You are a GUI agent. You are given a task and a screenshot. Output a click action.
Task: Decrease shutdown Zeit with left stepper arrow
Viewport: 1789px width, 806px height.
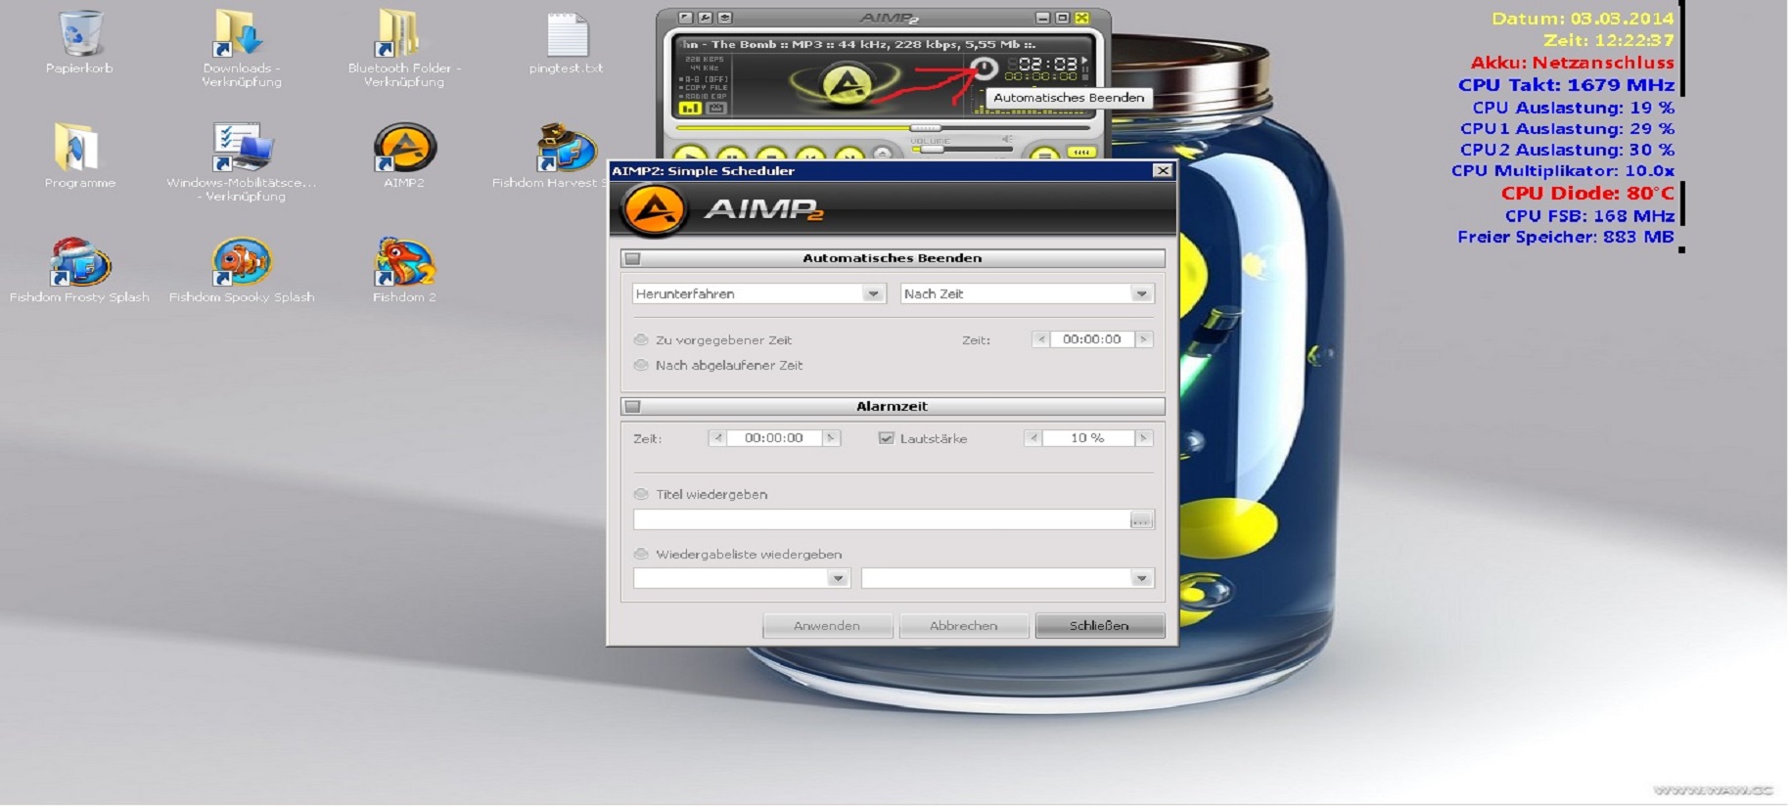1040,339
